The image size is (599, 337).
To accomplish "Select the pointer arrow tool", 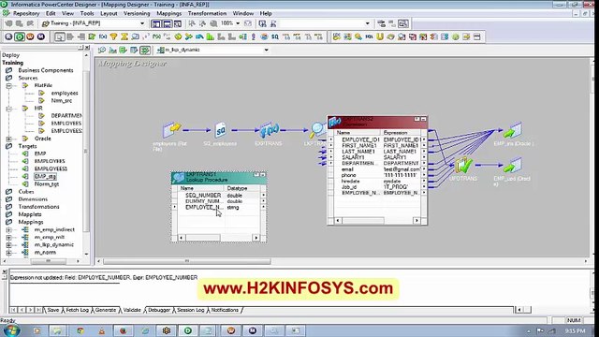I will pyautogui.click(x=60, y=37).
